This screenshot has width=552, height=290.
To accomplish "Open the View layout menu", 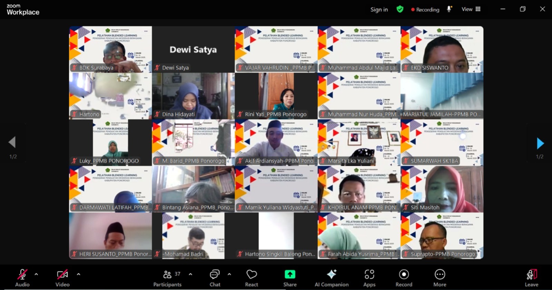I will (x=471, y=9).
